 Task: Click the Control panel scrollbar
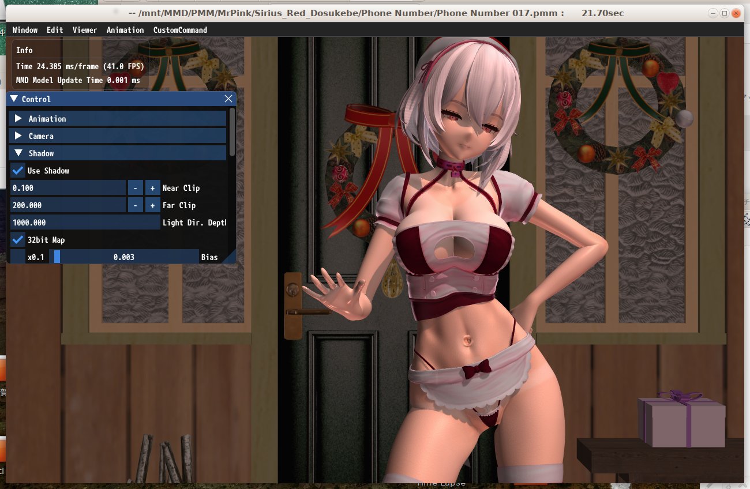[232, 132]
